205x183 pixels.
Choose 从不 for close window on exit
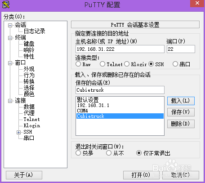[109, 153]
